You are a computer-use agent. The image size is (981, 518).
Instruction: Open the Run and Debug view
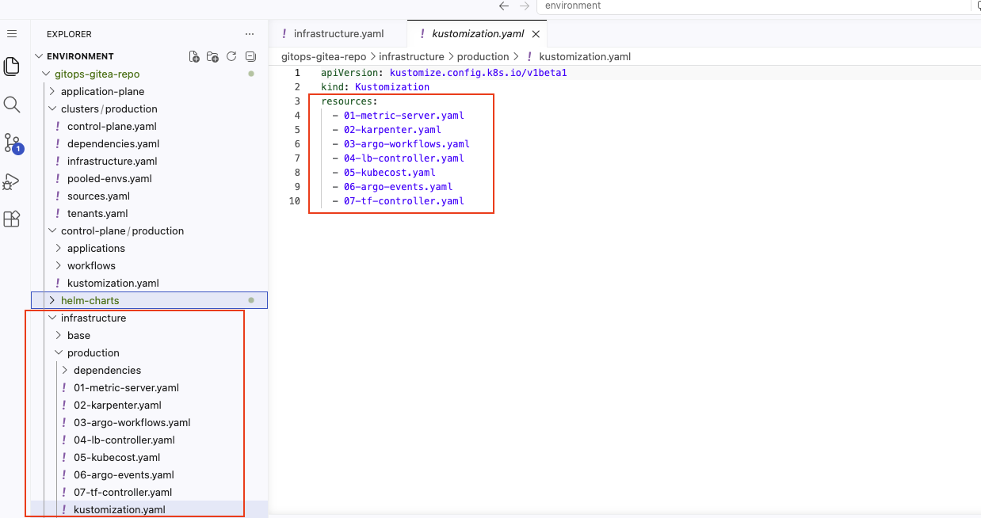click(x=11, y=181)
